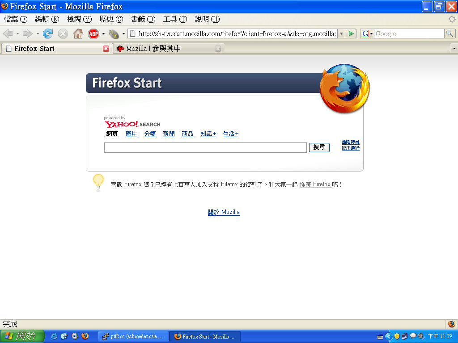Open the 書籤 (B) menu
This screenshot has width=458, height=343.
143,19
